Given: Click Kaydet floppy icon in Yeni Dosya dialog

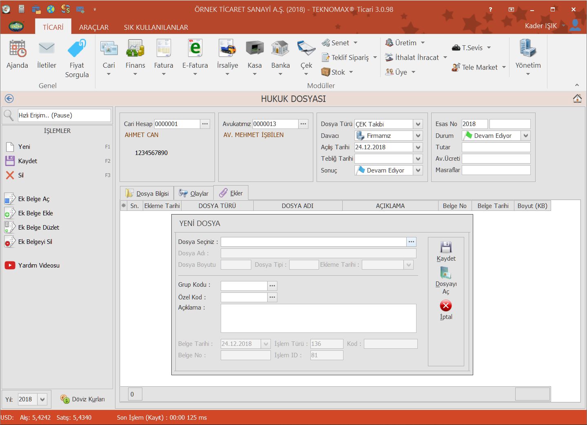Looking at the screenshot, I should [446, 248].
